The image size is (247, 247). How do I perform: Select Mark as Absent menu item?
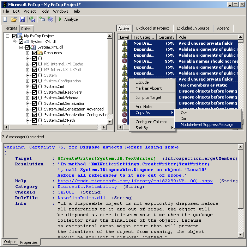point(152,88)
